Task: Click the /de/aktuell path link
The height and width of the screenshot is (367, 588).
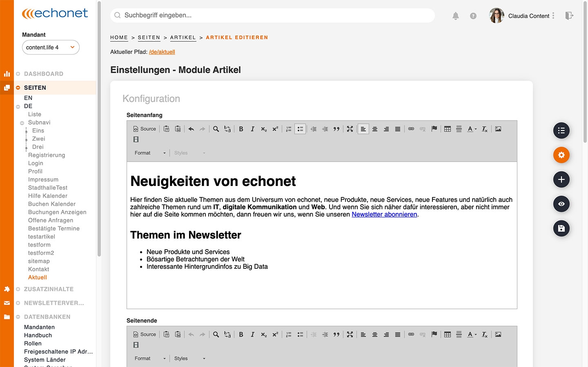Action: 162,52
